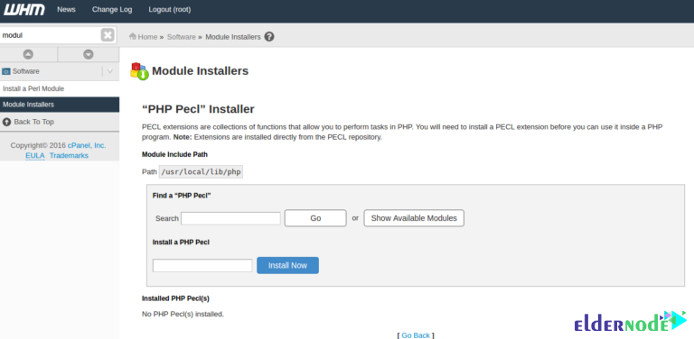Open the EULA link
The image size is (694, 339).
[x=35, y=155]
